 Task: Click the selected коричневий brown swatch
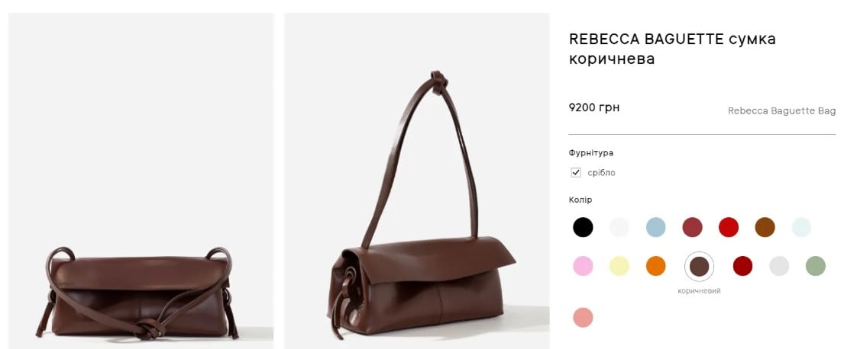699,266
